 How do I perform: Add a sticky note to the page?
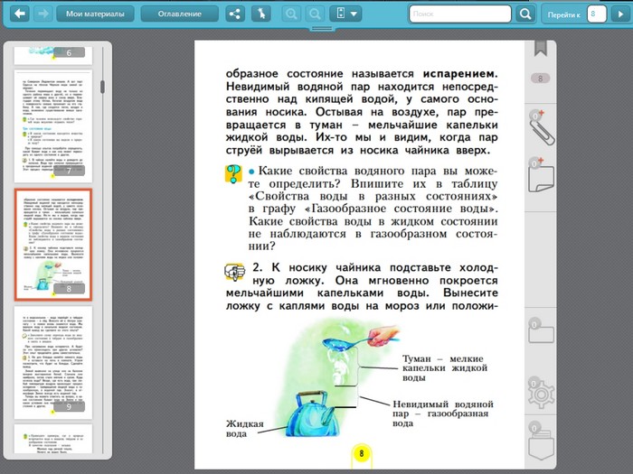542,175
